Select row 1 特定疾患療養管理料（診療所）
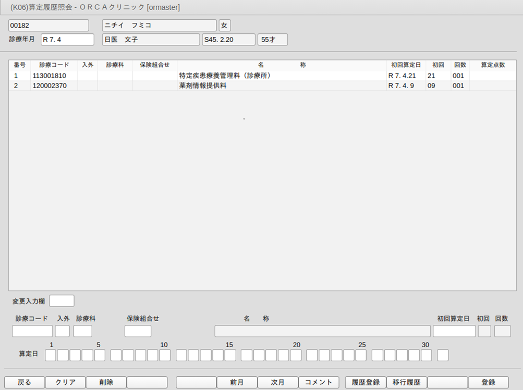Image resolution: width=523 pixels, height=390 pixels. pos(224,76)
